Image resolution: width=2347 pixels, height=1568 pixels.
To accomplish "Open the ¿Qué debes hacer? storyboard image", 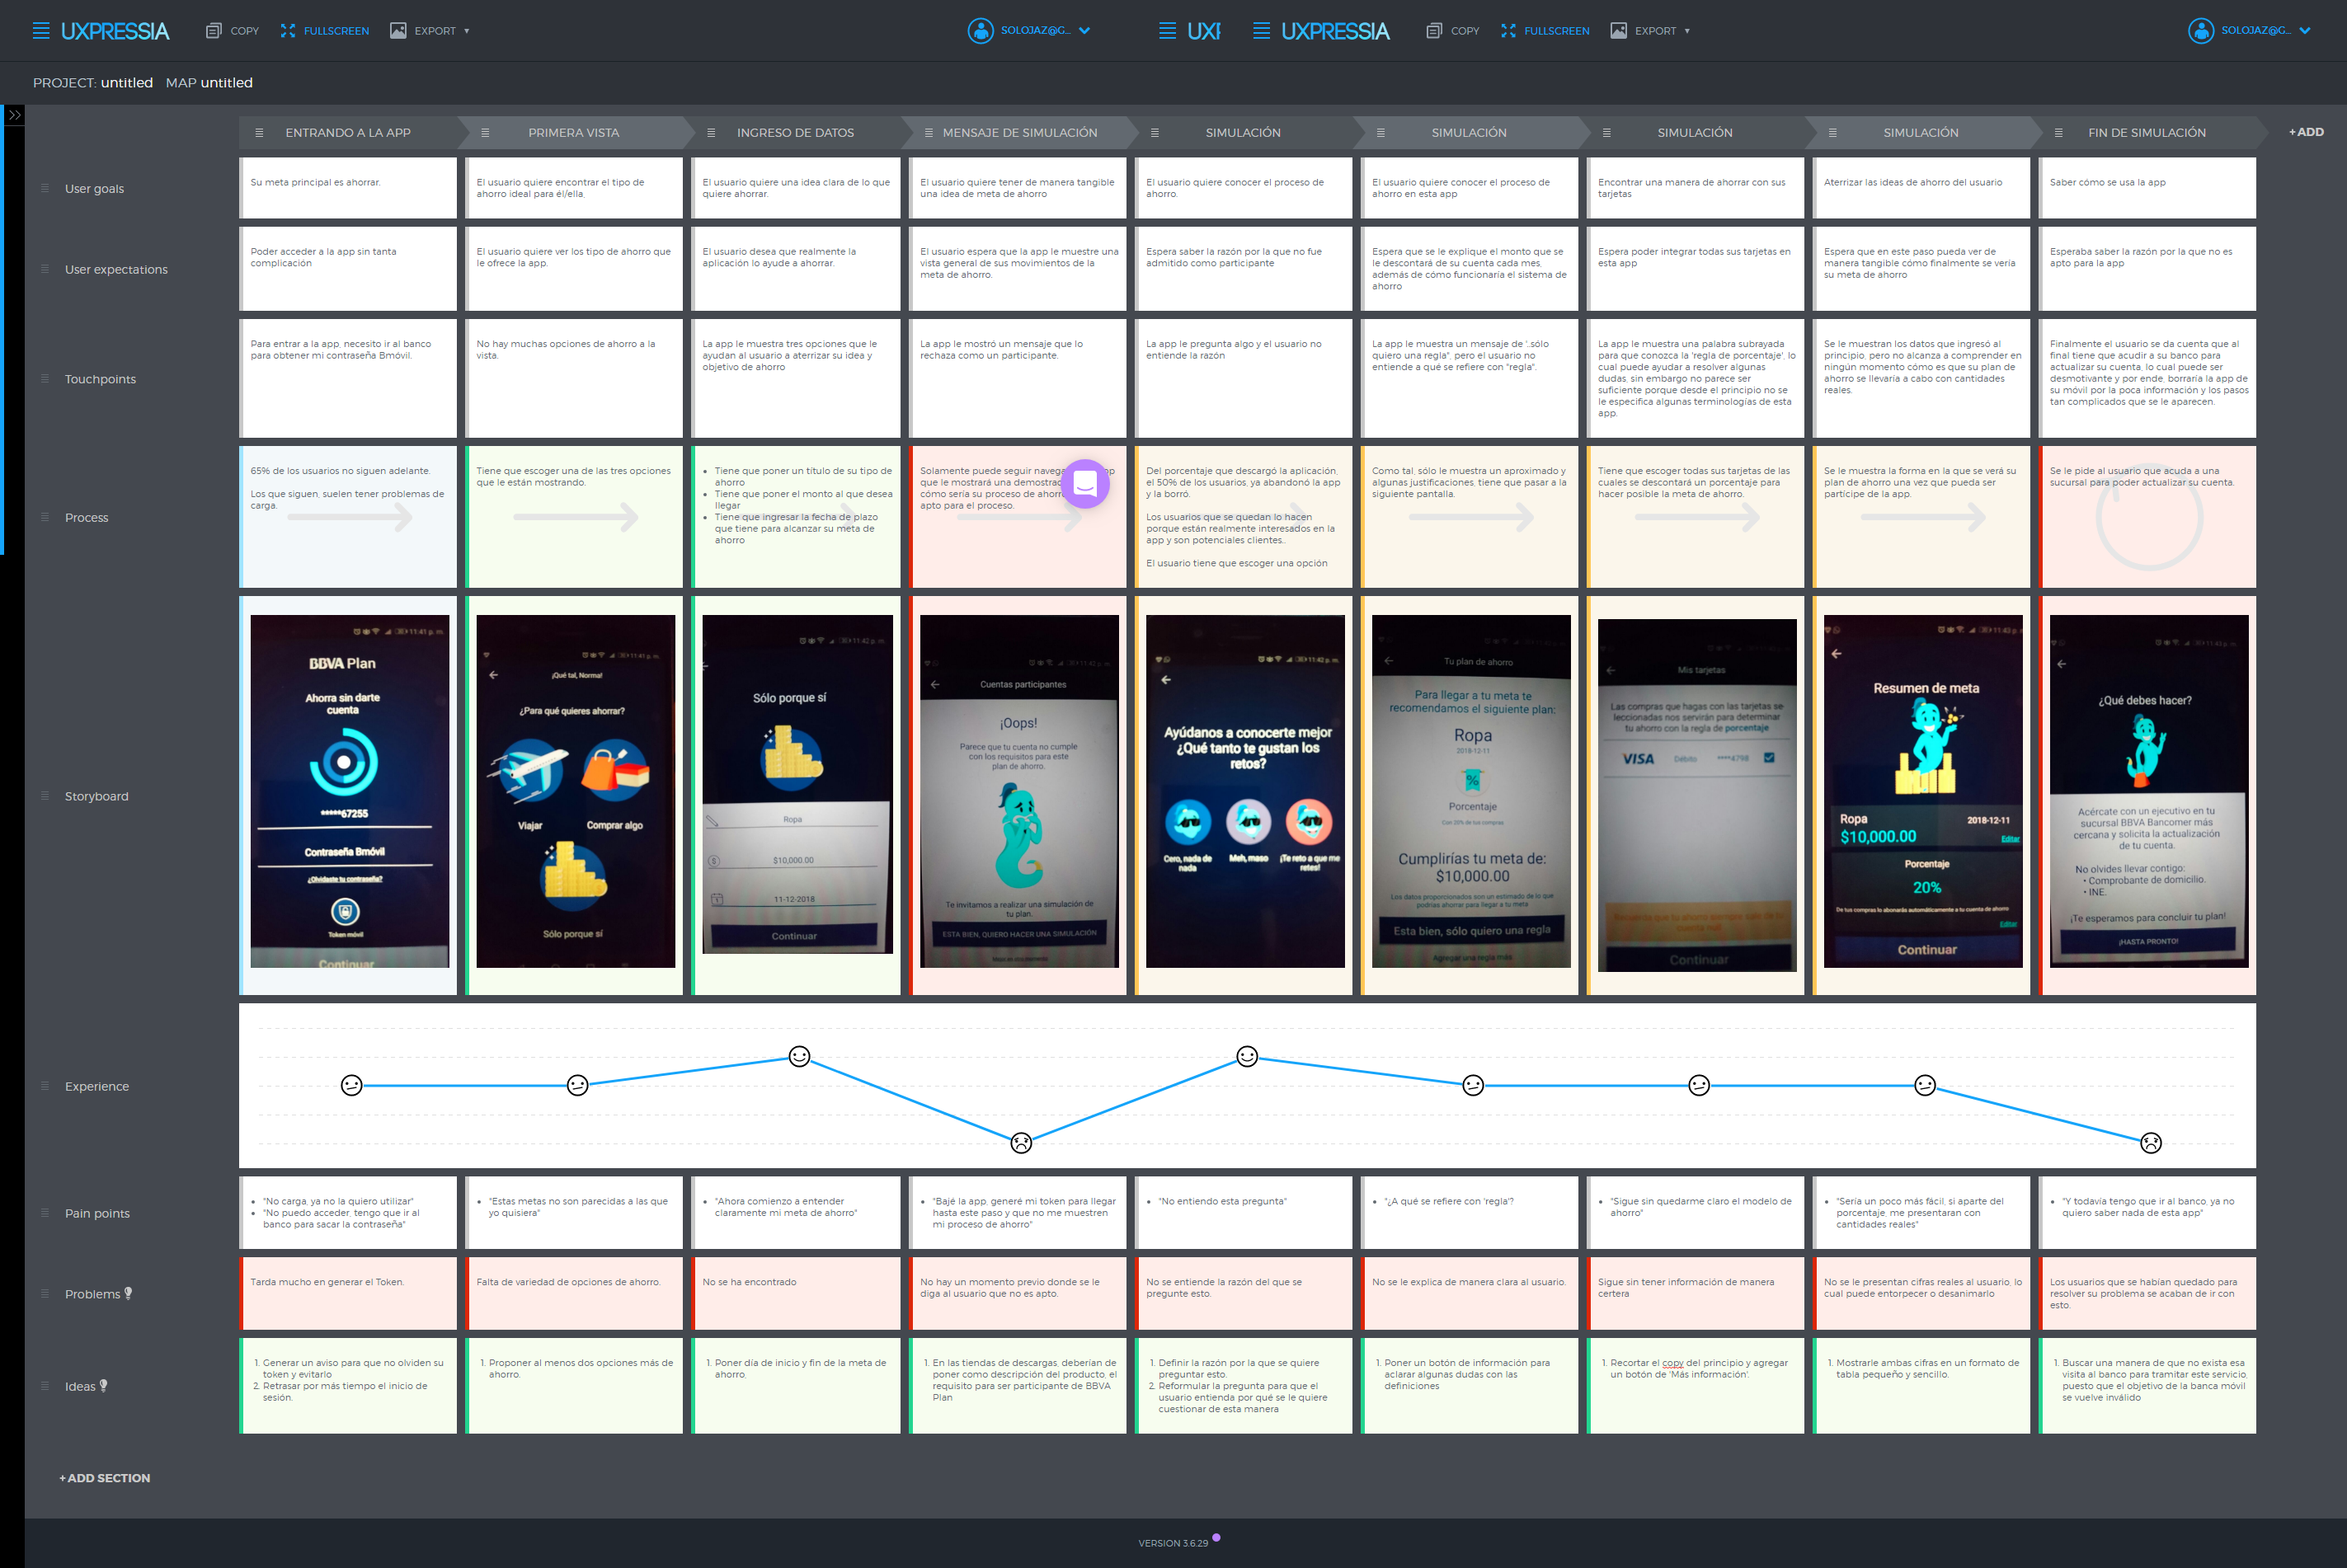I will tap(2149, 791).
